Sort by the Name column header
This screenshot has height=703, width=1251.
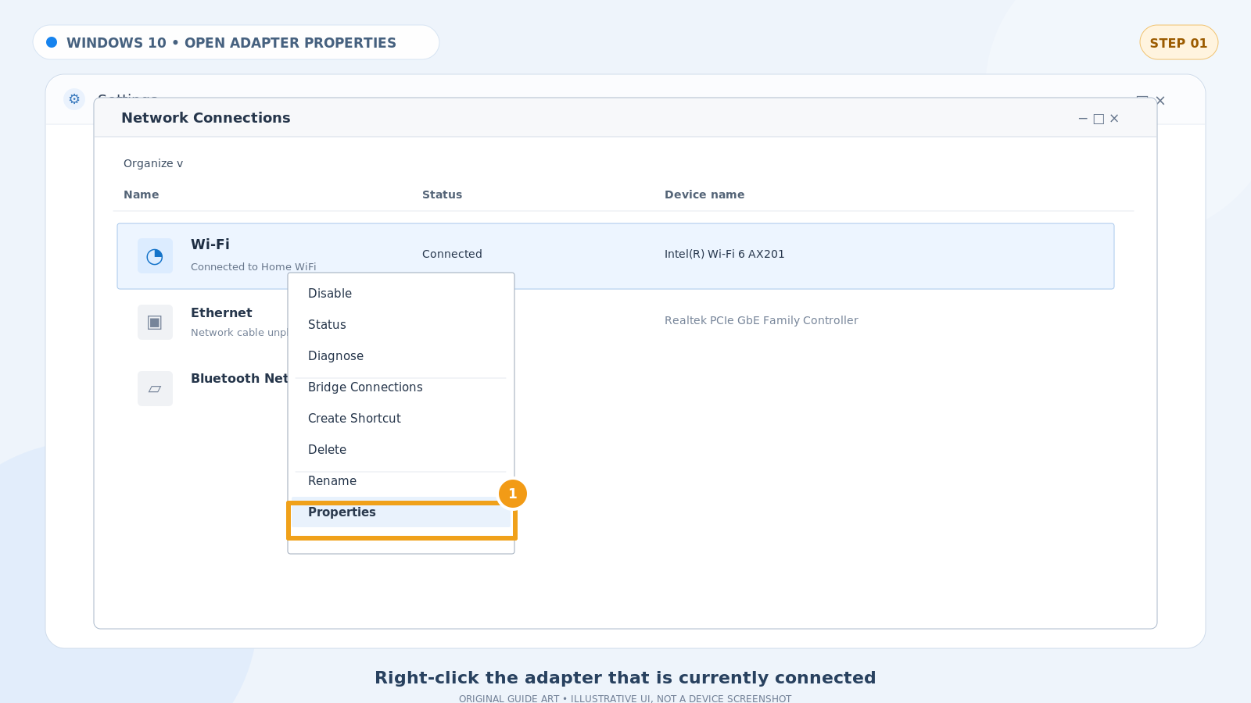point(142,194)
